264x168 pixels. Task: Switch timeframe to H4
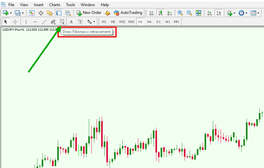point(149,22)
